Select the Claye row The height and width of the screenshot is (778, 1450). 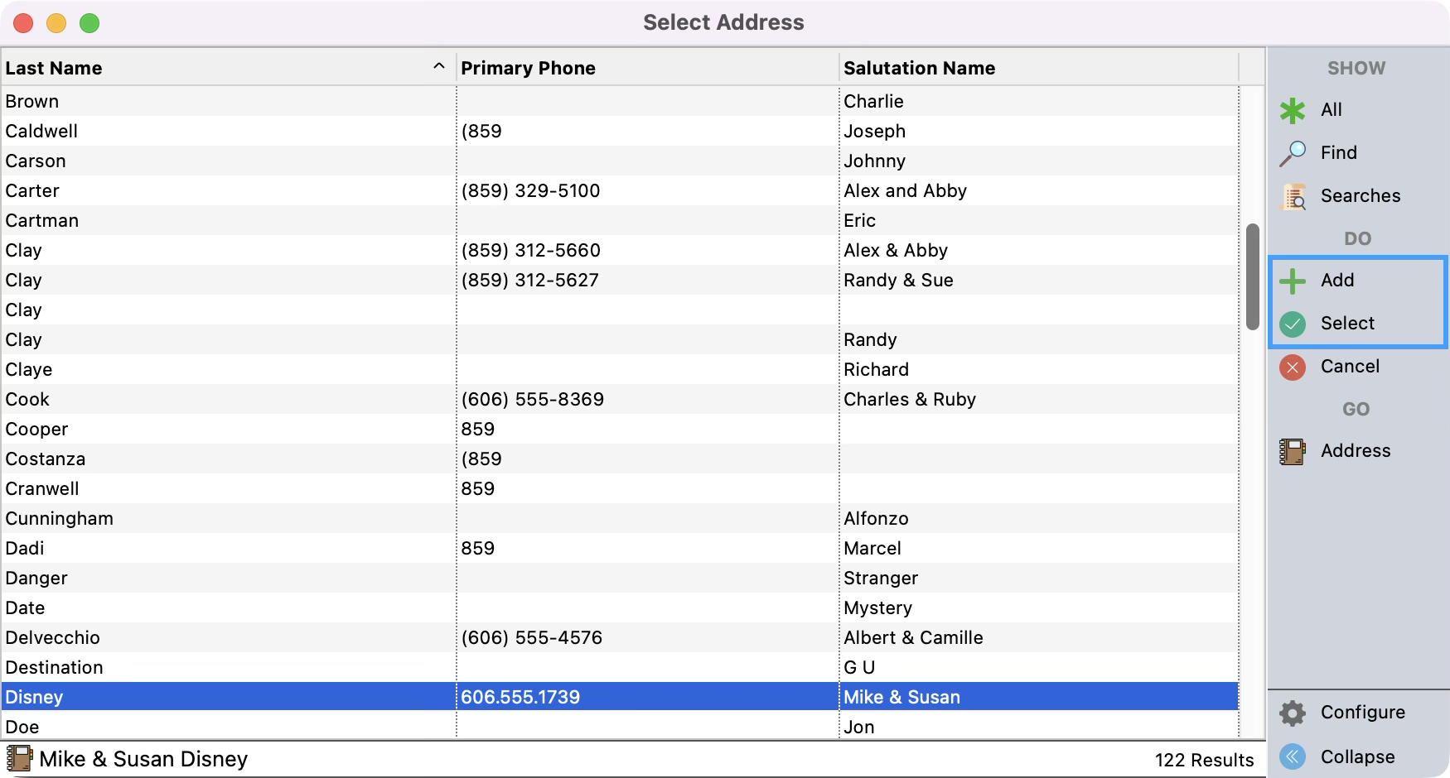point(620,369)
